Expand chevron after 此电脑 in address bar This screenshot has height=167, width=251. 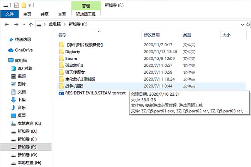[64, 24]
